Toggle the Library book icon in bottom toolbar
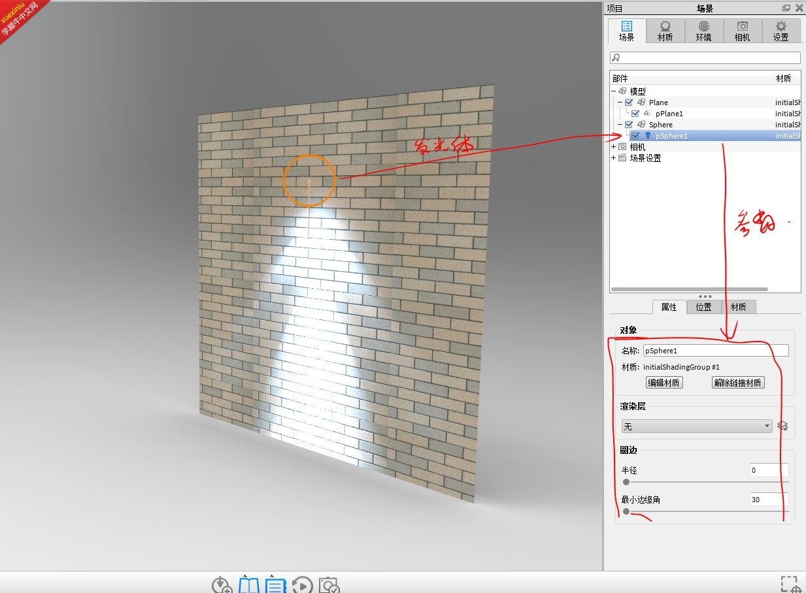806x593 pixels. (x=248, y=585)
